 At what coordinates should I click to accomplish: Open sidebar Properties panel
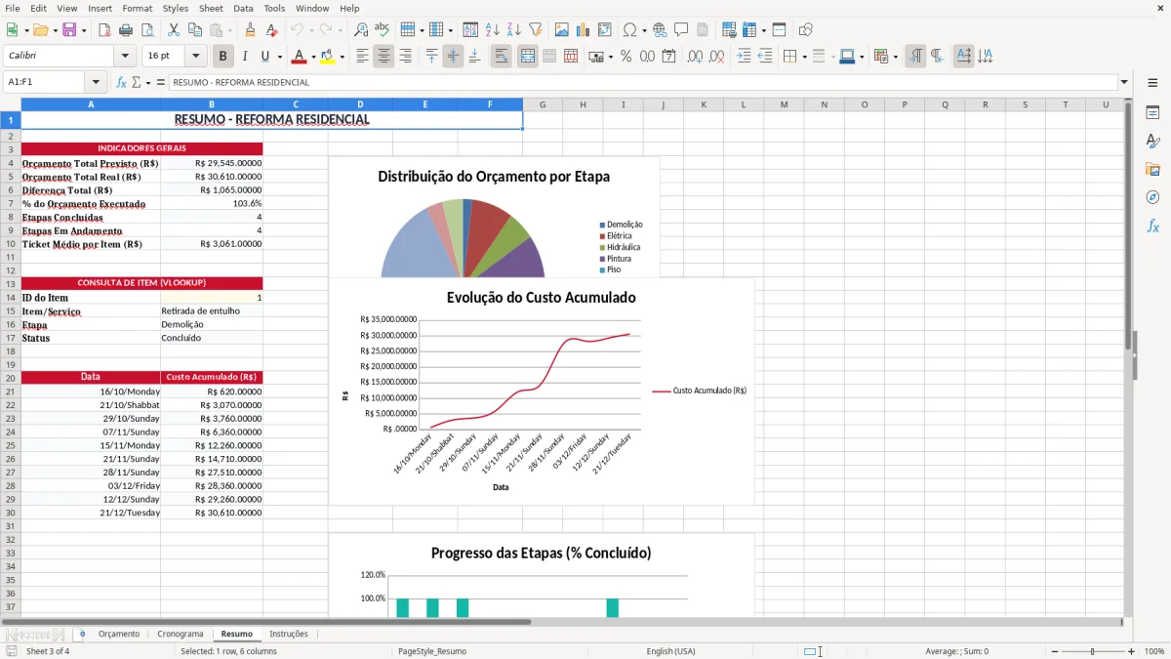[x=1152, y=113]
